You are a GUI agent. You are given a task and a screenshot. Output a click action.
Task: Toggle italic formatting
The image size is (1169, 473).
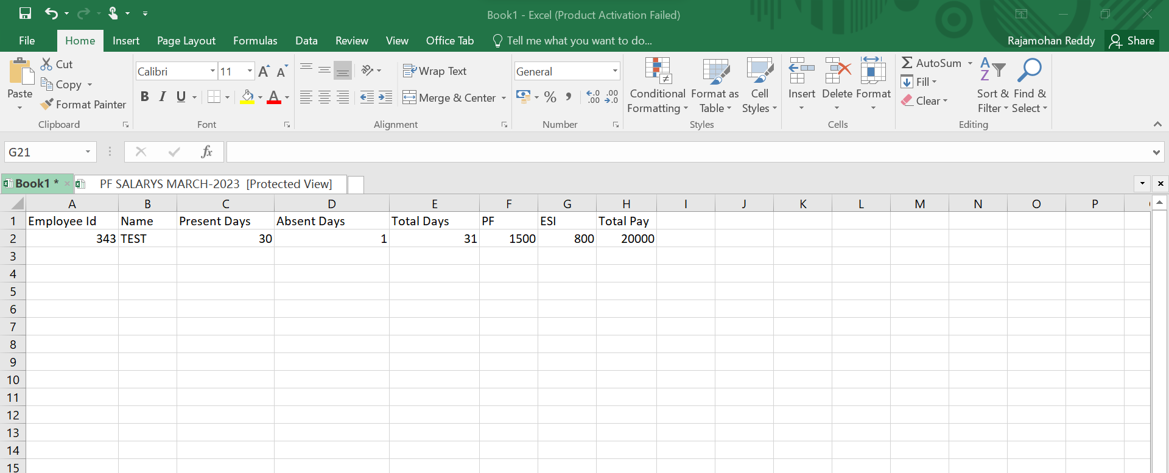click(163, 97)
